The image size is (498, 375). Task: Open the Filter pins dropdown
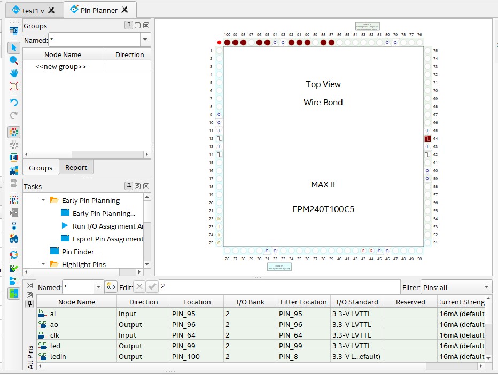click(x=486, y=287)
